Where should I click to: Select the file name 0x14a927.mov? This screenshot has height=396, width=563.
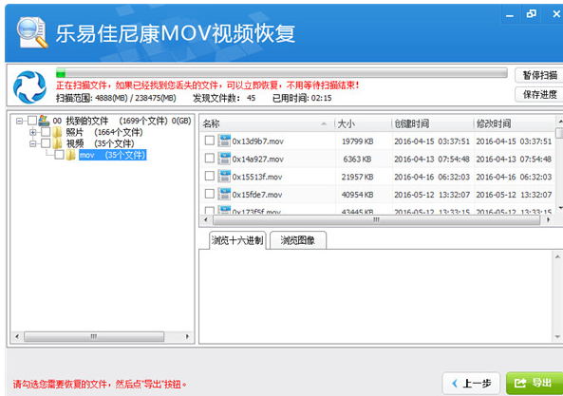point(258,159)
